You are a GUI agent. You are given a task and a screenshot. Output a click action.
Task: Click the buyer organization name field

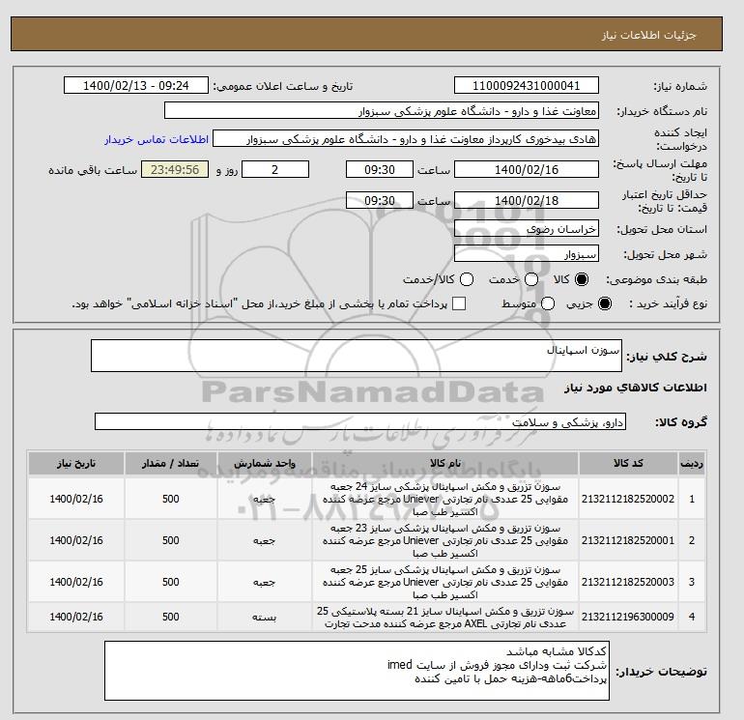click(x=382, y=111)
